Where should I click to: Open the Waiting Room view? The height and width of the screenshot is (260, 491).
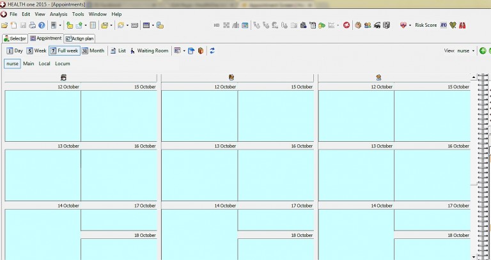coord(149,50)
